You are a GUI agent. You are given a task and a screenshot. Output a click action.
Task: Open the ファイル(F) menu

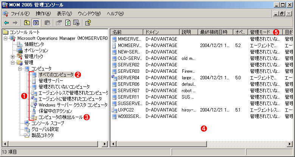click(20, 14)
